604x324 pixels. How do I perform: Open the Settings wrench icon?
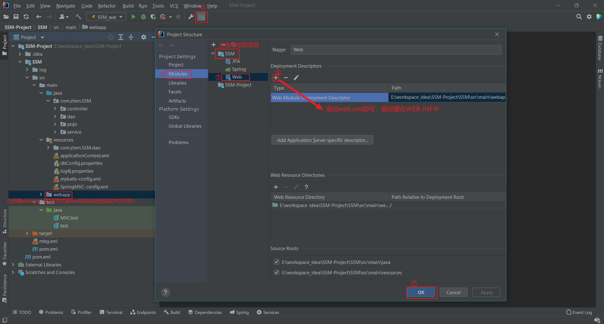pos(191,17)
